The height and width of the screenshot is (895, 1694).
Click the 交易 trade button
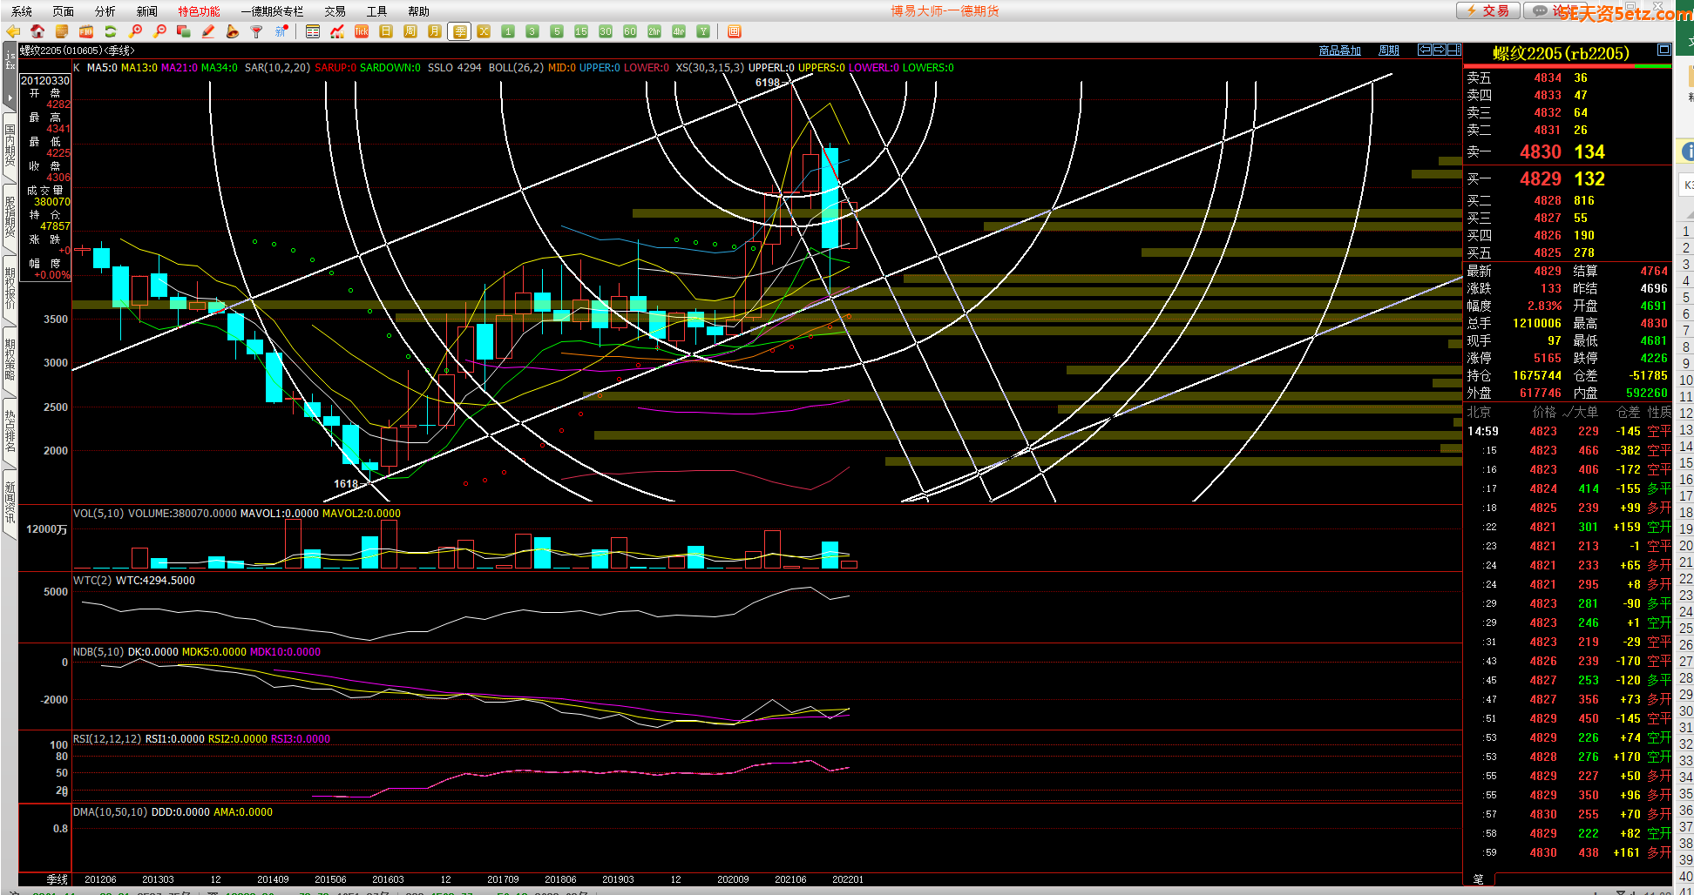(1488, 10)
